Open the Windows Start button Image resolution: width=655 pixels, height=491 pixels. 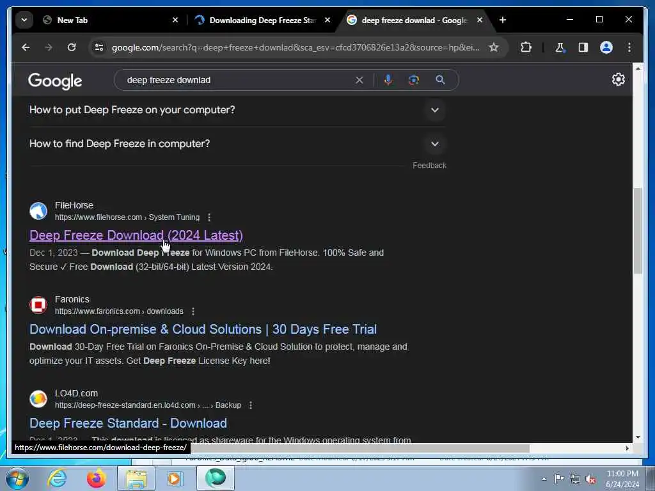tap(17, 478)
